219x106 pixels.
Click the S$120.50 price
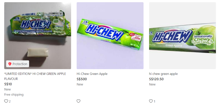(156, 79)
